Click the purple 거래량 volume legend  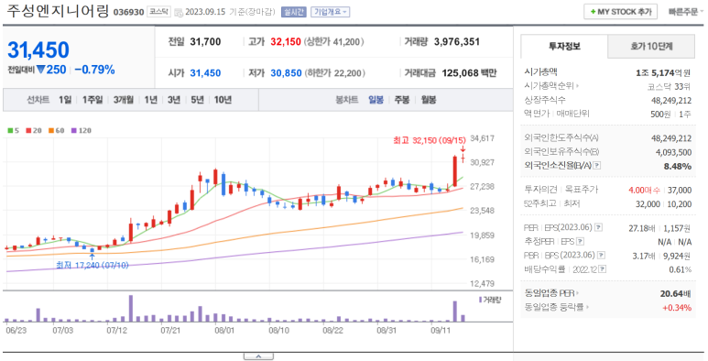(x=489, y=300)
